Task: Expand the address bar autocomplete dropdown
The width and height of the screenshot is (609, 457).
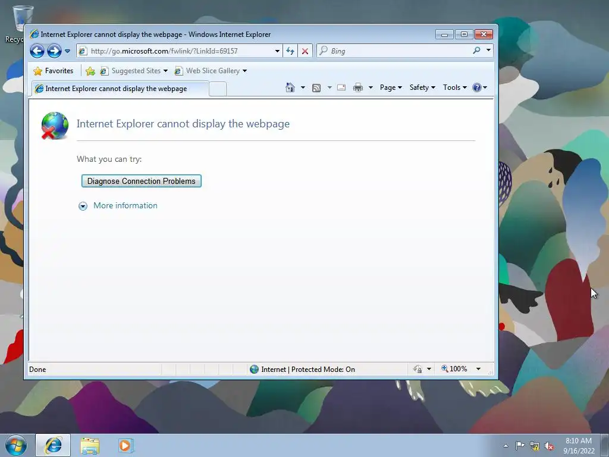Action: (277, 51)
